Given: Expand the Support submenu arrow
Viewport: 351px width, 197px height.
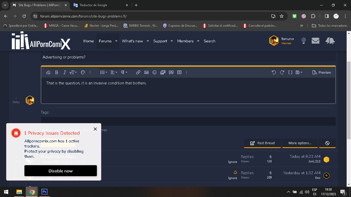Looking at the screenshot, I should pyautogui.click(x=172, y=41).
